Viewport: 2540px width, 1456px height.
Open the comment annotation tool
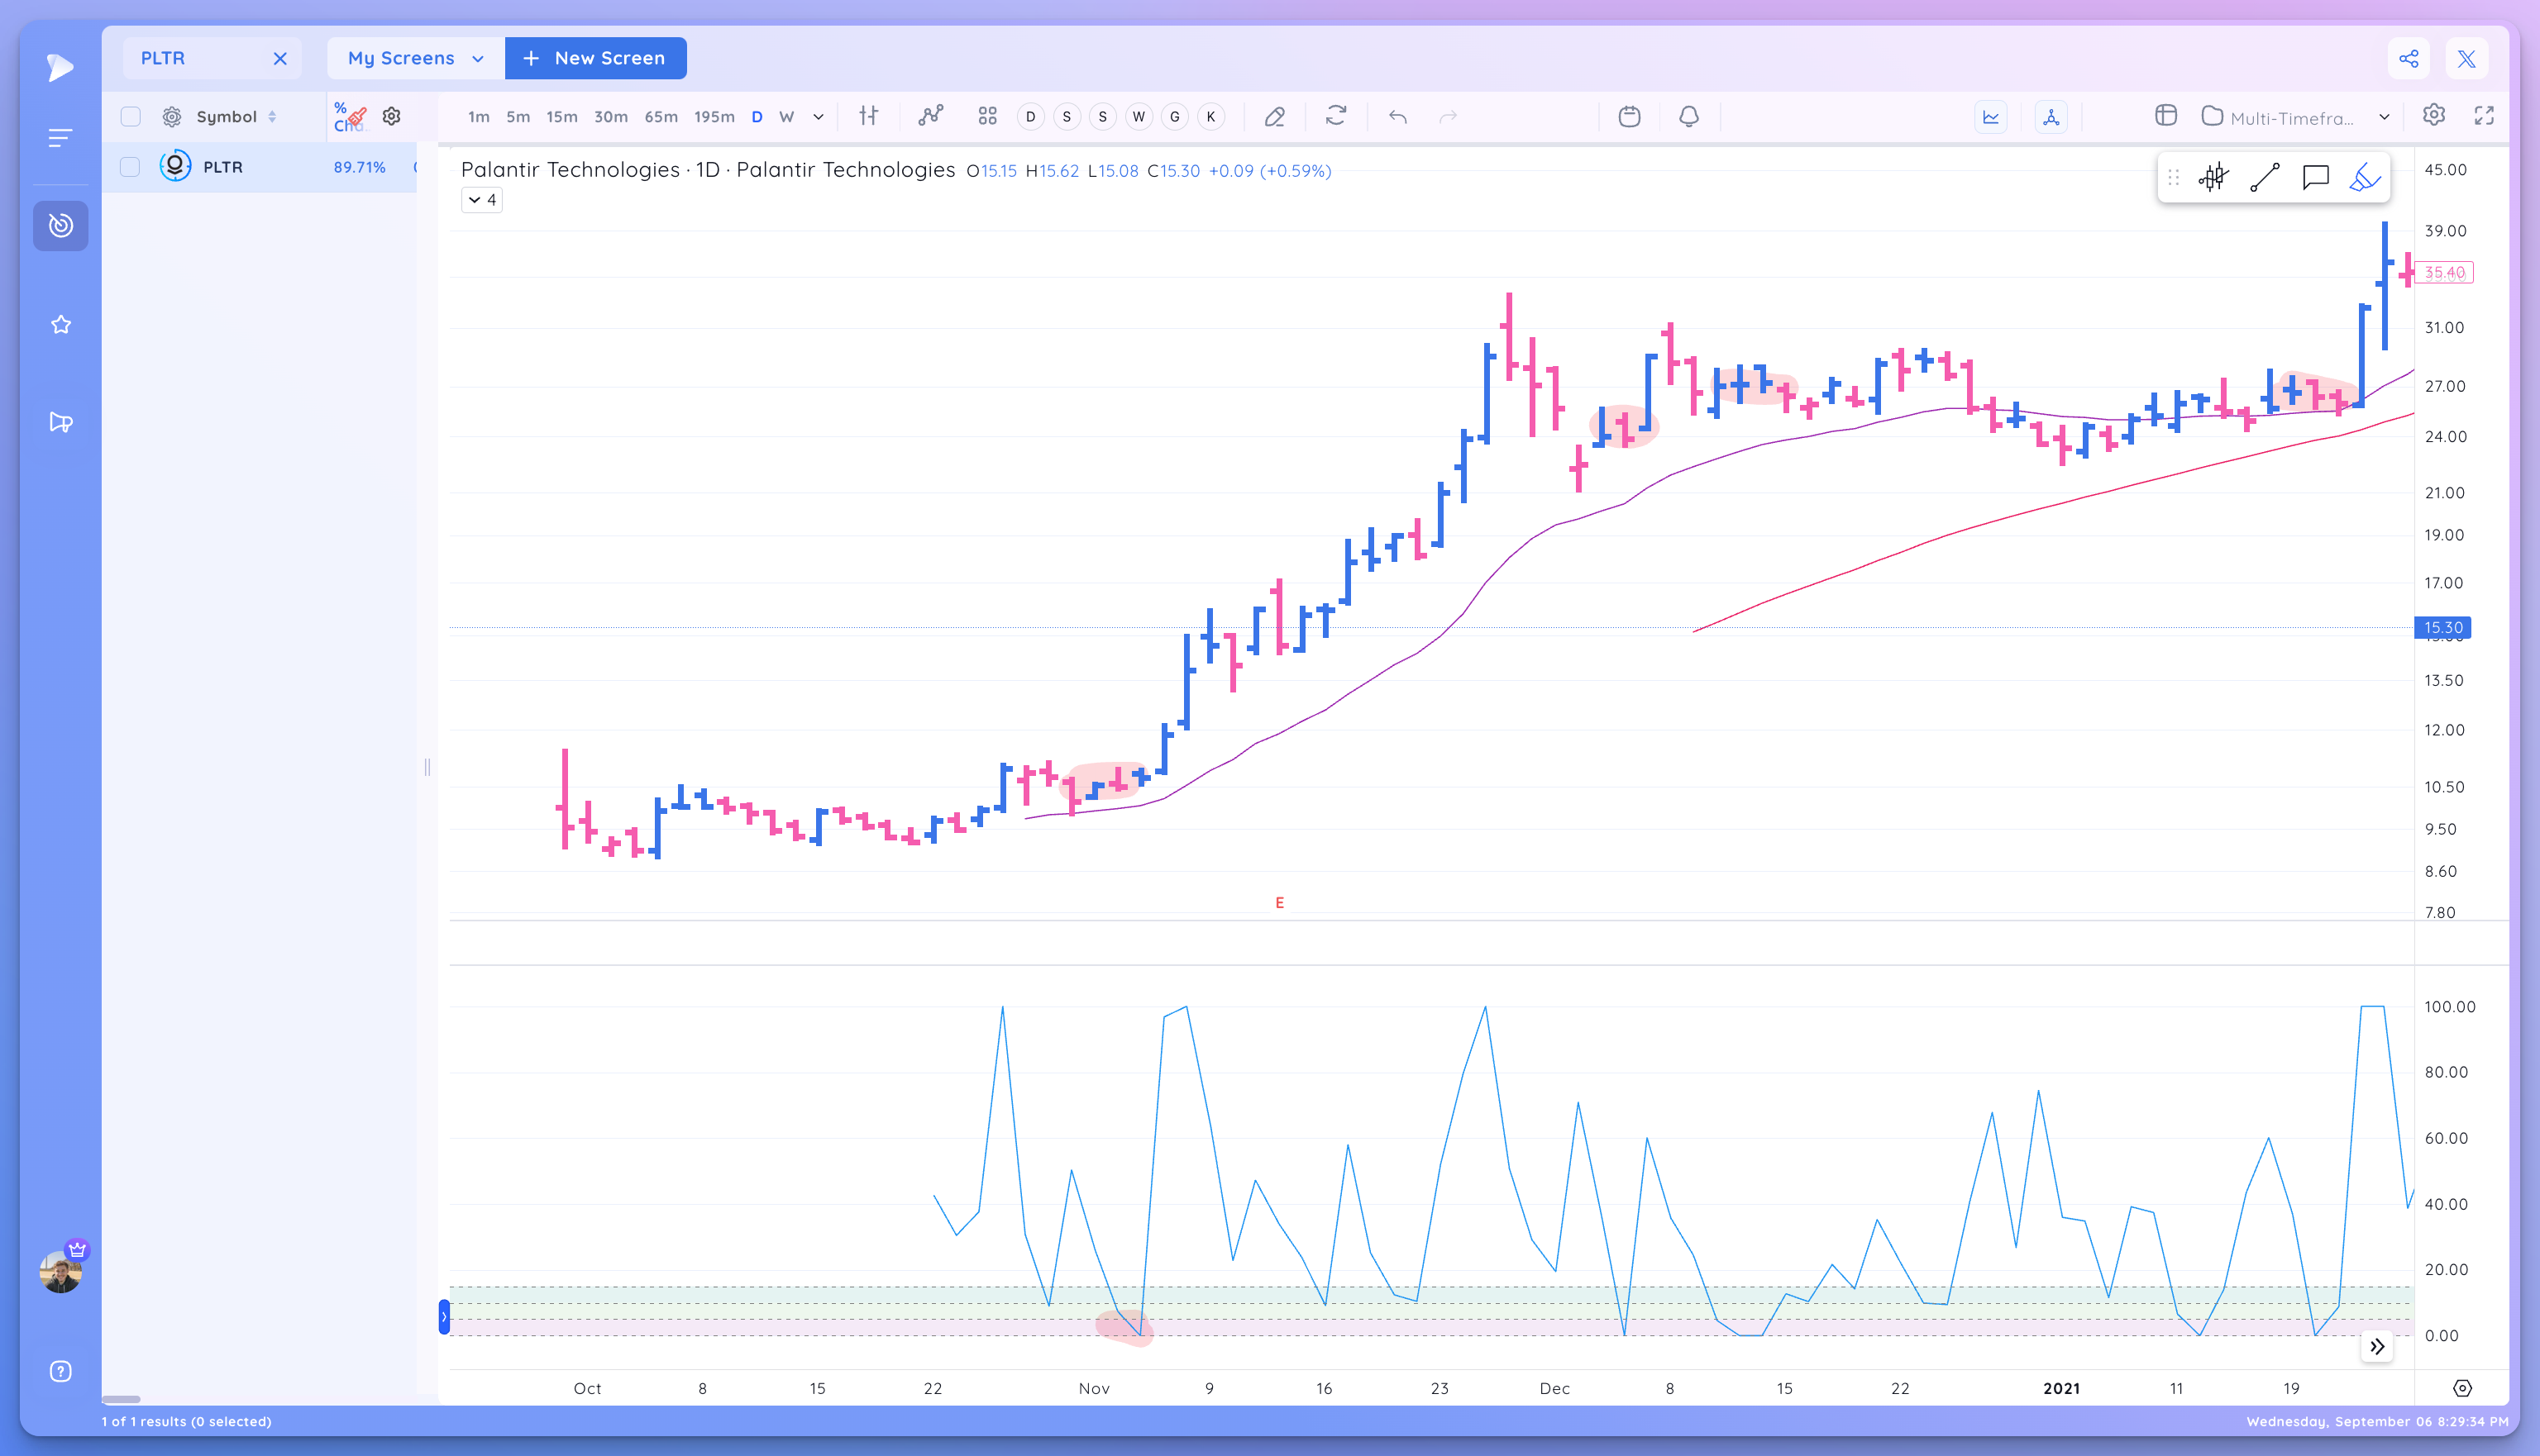[2316, 177]
